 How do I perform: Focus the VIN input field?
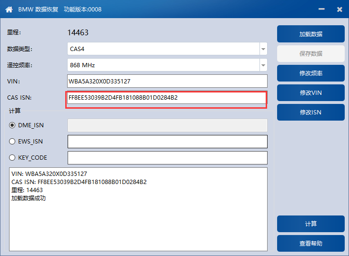coord(167,82)
